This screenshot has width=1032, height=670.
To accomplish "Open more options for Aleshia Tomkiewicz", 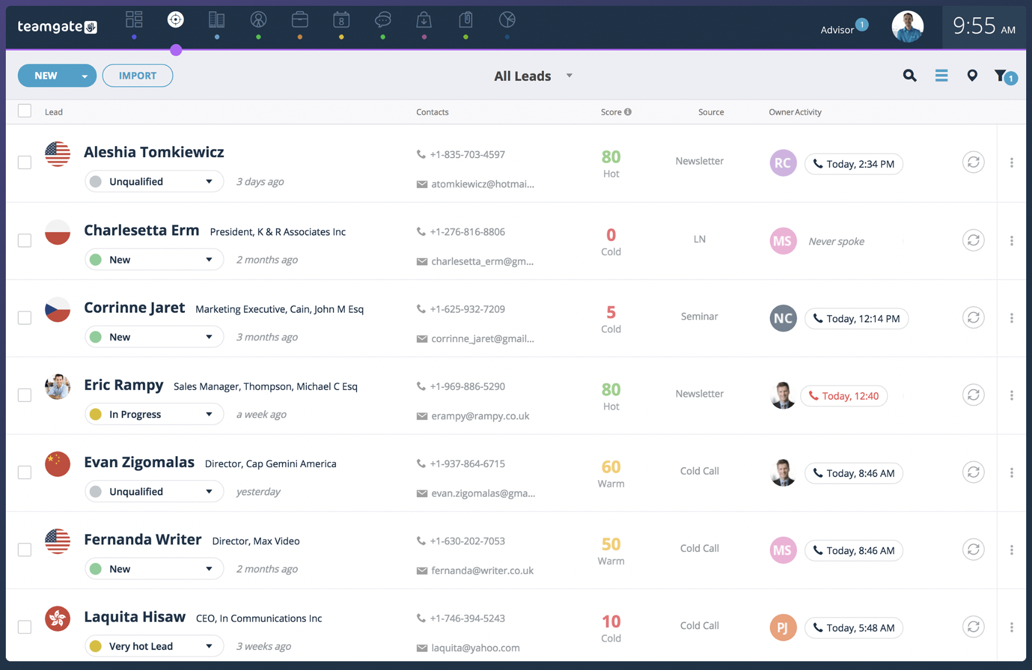I will [x=1012, y=163].
